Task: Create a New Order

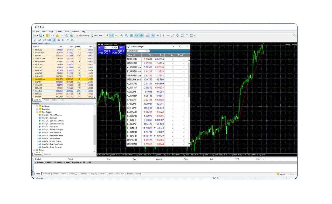Action: click(x=97, y=35)
